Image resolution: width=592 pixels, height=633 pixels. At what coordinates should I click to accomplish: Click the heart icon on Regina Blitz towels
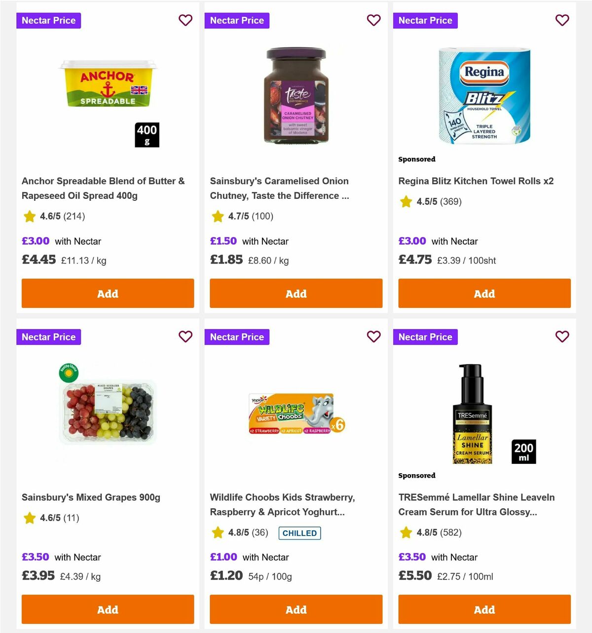point(562,20)
